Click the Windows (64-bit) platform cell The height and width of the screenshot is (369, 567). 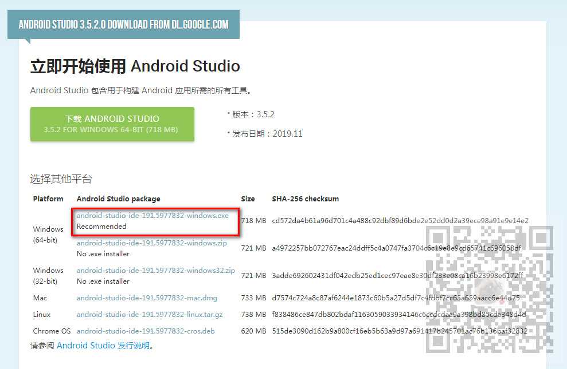[x=48, y=235]
